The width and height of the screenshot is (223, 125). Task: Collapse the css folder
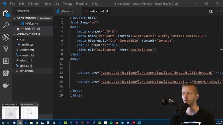18,39
